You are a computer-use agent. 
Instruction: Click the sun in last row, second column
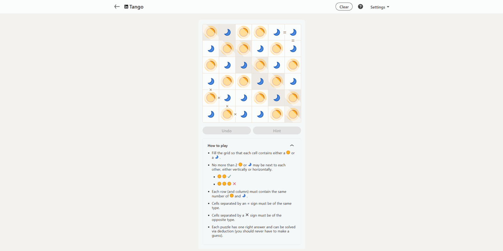click(227, 114)
